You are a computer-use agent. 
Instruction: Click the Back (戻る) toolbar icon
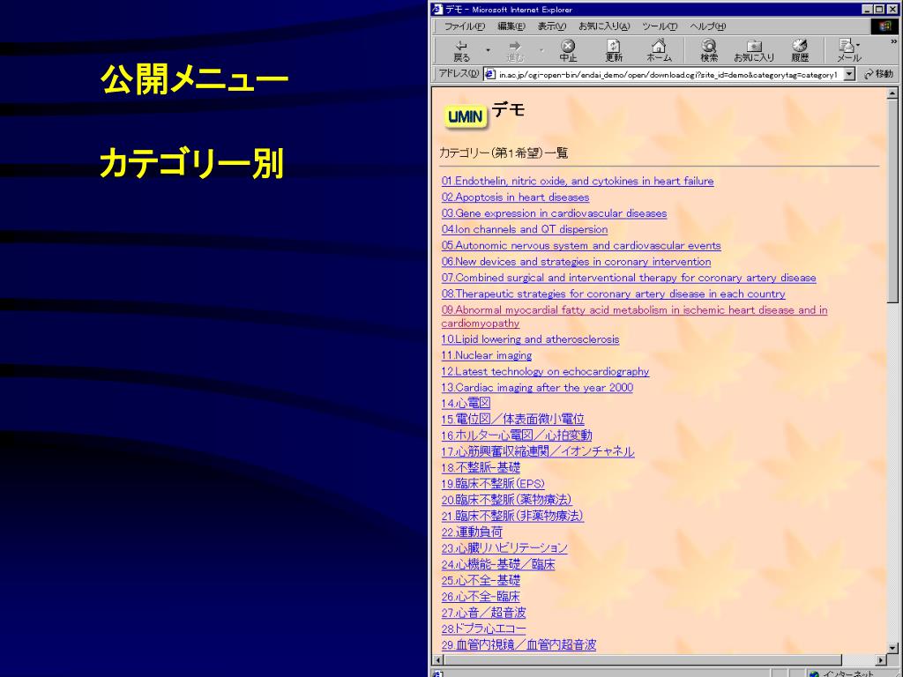click(x=461, y=50)
